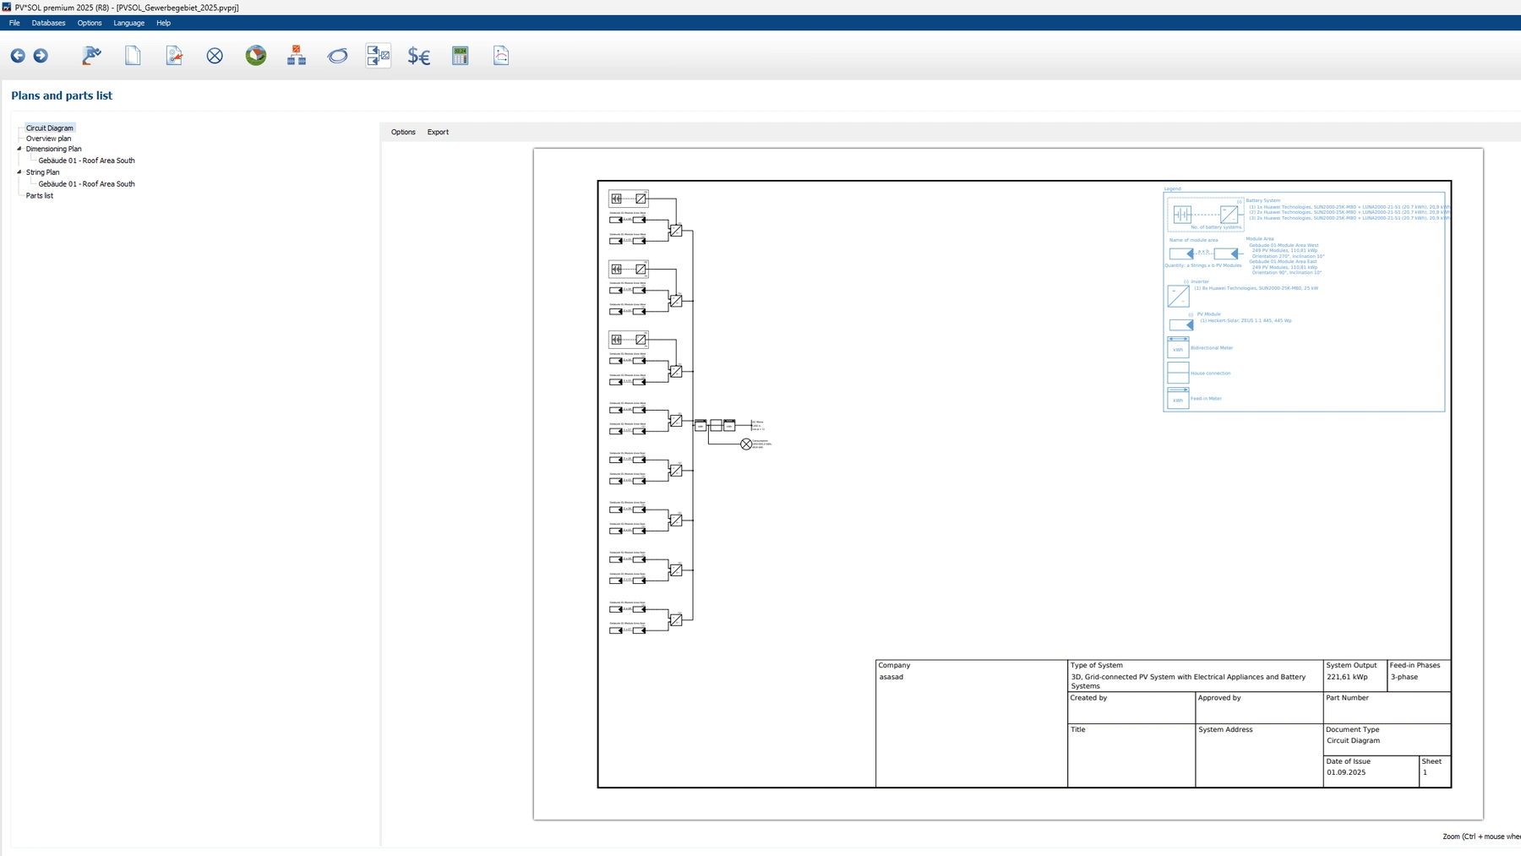Open the running-man welcome icon
Image resolution: width=1521 pixels, height=856 pixels.
91,56
